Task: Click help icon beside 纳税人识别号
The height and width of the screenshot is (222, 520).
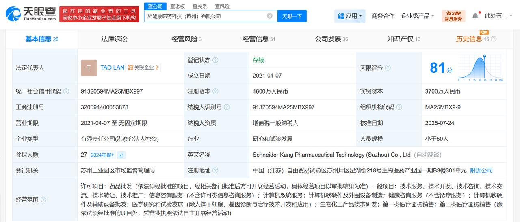Action: (227, 107)
